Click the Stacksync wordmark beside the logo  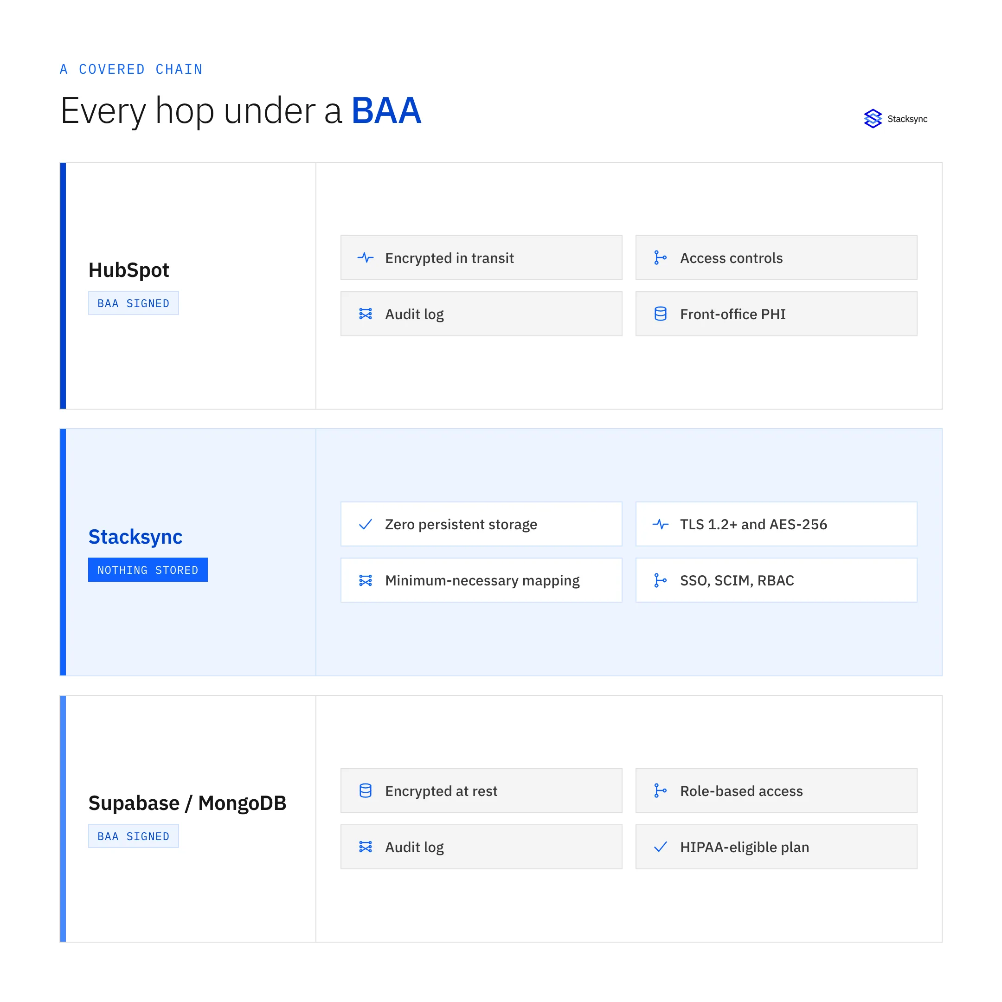[907, 119]
